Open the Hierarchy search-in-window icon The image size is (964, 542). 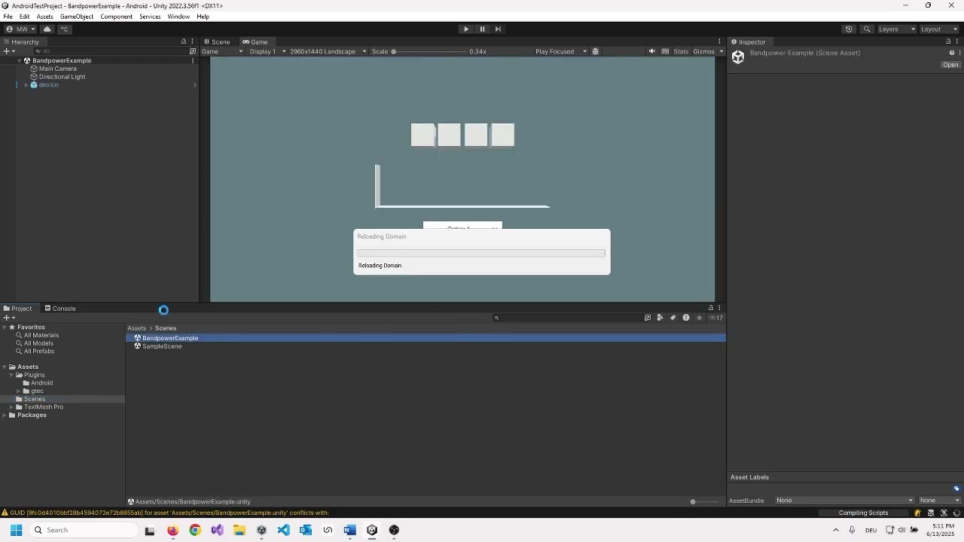(x=193, y=51)
